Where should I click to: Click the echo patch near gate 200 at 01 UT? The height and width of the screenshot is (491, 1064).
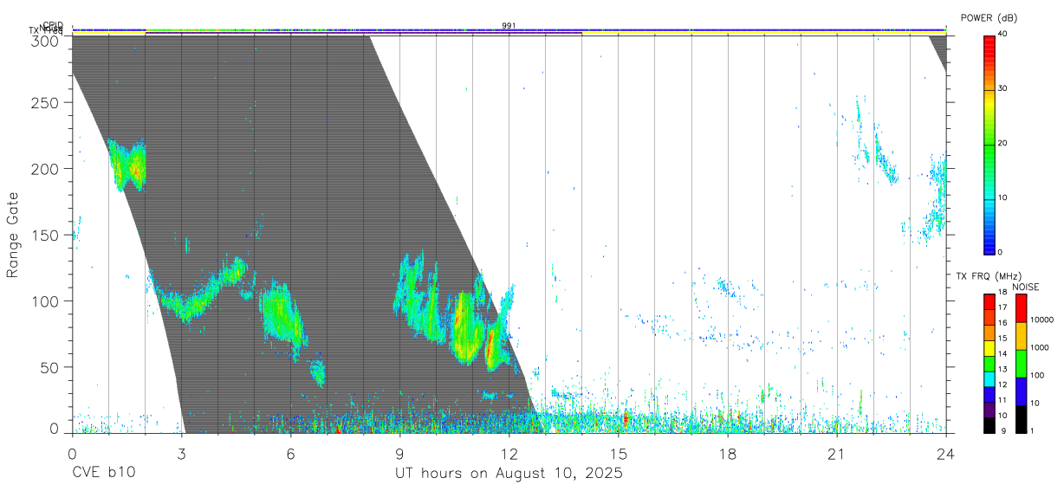coord(127,165)
